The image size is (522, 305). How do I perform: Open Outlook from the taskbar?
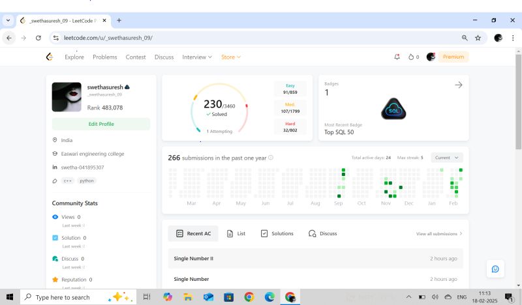click(208, 297)
